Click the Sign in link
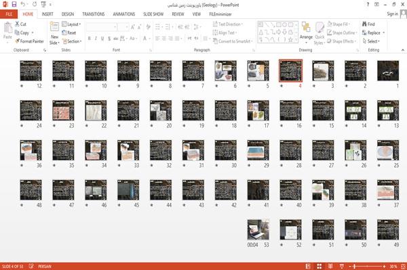The width and height of the screenshot is (407, 270). [392, 14]
